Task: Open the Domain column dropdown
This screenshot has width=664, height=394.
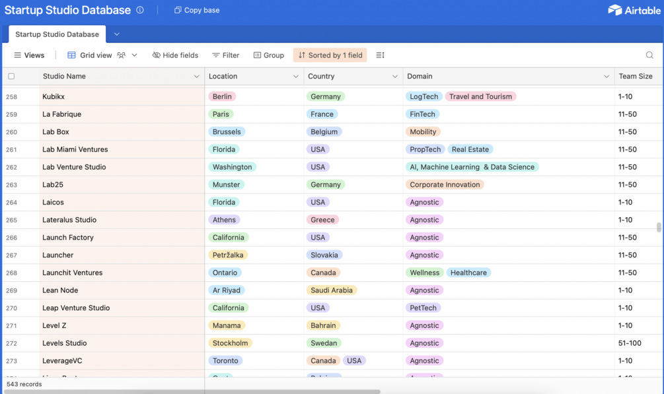Action: (x=607, y=76)
